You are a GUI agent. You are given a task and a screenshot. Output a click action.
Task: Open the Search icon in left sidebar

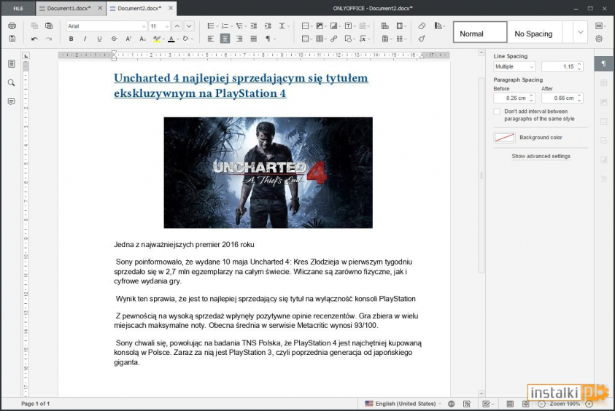[12, 83]
